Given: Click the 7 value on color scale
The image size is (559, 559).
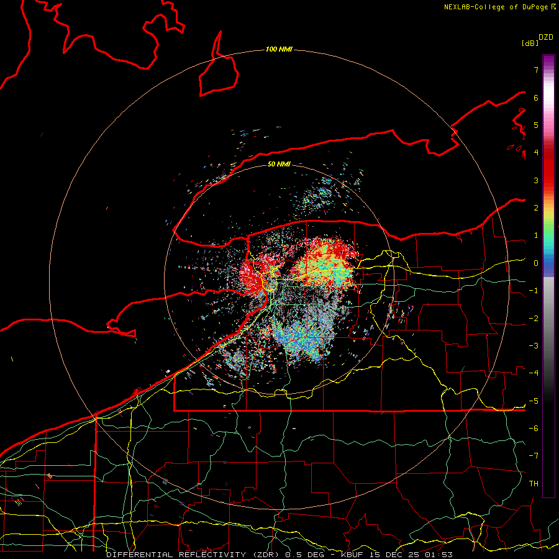Looking at the screenshot, I should (536, 70).
